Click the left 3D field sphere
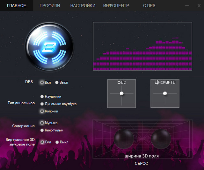This screenshot has width=204, height=170. pos(124,139)
